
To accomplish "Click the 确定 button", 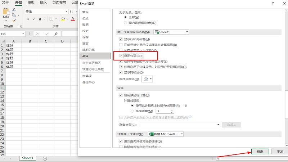I will tap(260, 152).
